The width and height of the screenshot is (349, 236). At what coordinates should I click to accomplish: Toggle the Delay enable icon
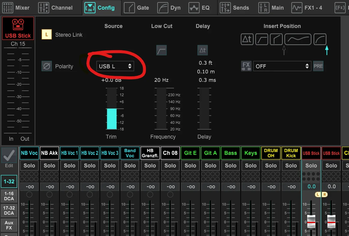point(203,50)
